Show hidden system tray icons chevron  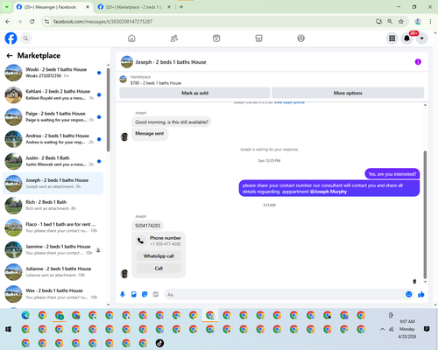[x=382, y=329]
